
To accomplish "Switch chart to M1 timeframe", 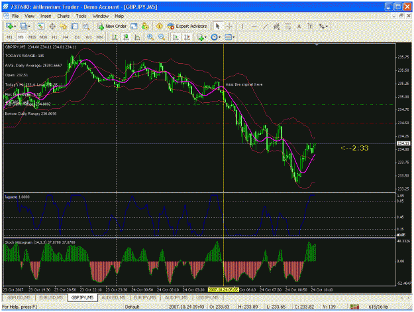I will pos(9,37).
